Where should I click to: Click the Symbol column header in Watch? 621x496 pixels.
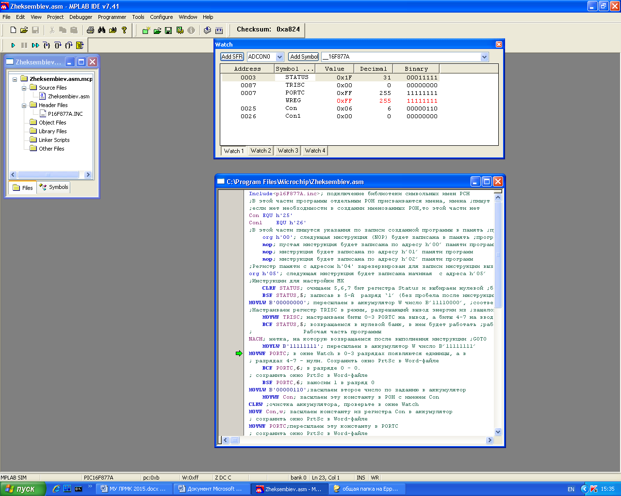click(x=294, y=69)
